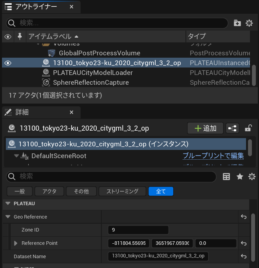Click DefaultSceneRoot scene component icon
The image size is (259, 268).
[x=24, y=156]
